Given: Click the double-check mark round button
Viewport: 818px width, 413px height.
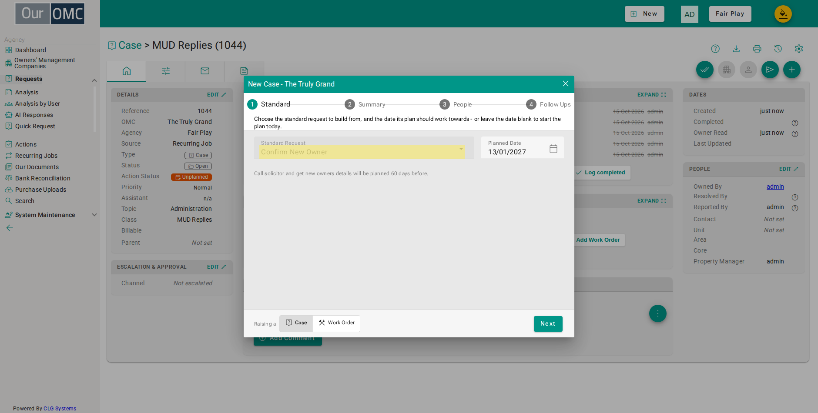Looking at the screenshot, I should pyautogui.click(x=704, y=70).
